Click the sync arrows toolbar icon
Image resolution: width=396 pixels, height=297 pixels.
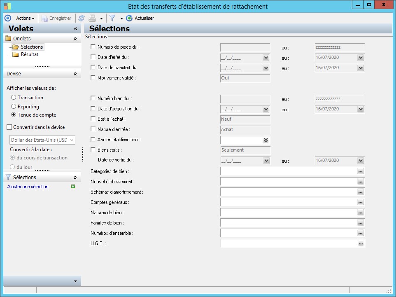(x=82, y=18)
